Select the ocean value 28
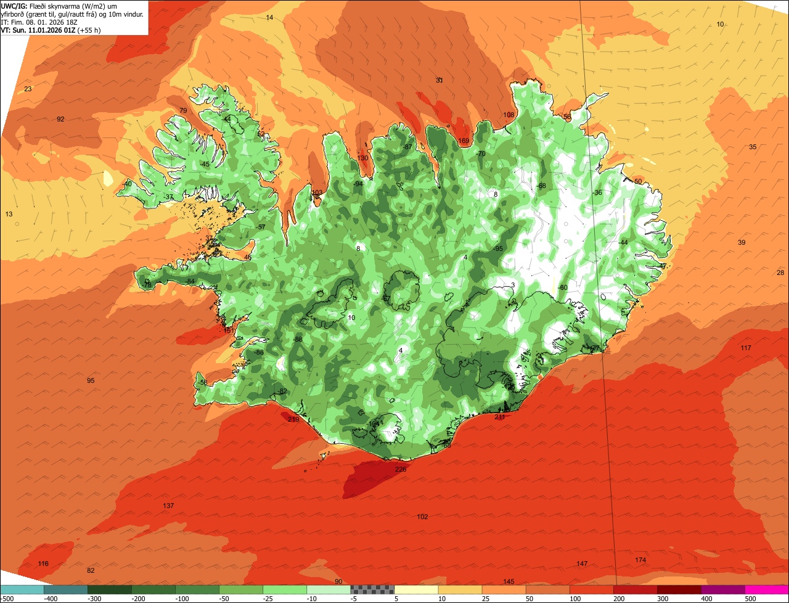 click(780, 273)
